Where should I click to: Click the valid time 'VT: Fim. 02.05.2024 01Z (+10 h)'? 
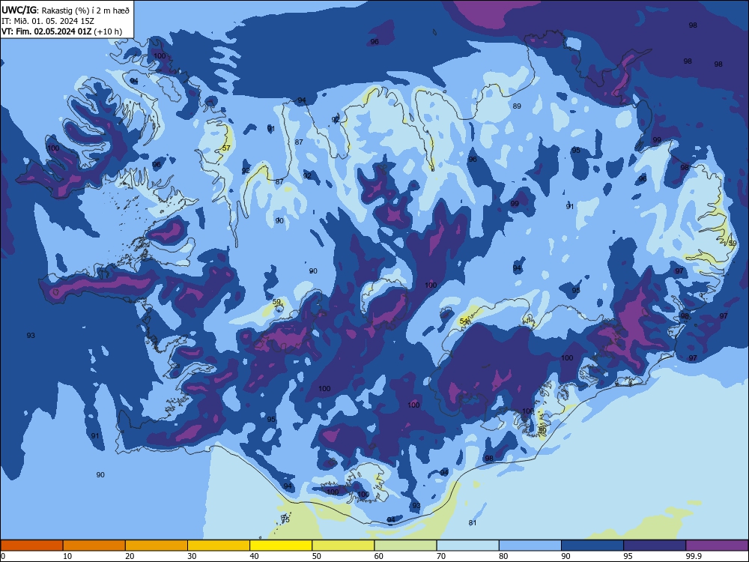pyautogui.click(x=61, y=31)
